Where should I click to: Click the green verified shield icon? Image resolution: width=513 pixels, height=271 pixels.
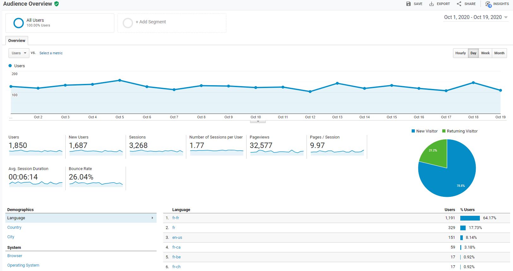[57, 4]
